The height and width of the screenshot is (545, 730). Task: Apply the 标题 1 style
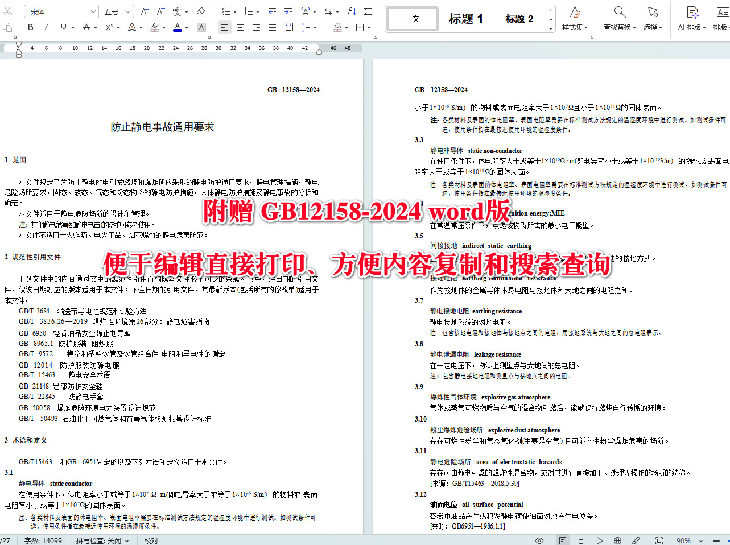465,19
